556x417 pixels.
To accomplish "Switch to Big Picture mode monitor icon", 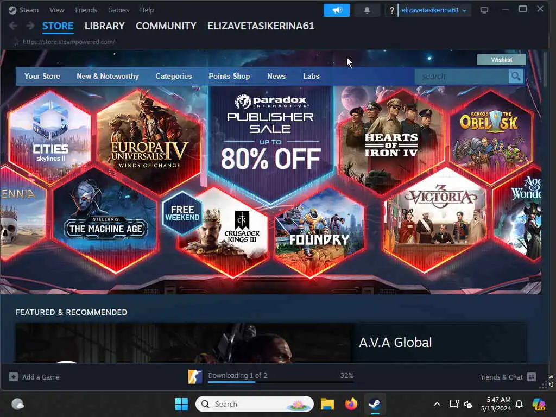I will tap(484, 10).
